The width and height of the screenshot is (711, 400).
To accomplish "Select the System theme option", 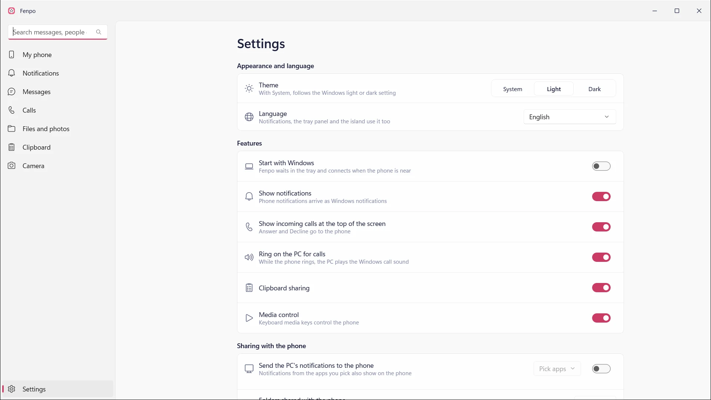I will 513,89.
